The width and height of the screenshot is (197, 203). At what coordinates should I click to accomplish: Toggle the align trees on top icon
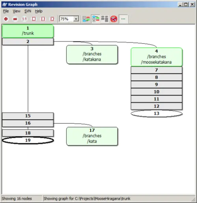[105, 19]
